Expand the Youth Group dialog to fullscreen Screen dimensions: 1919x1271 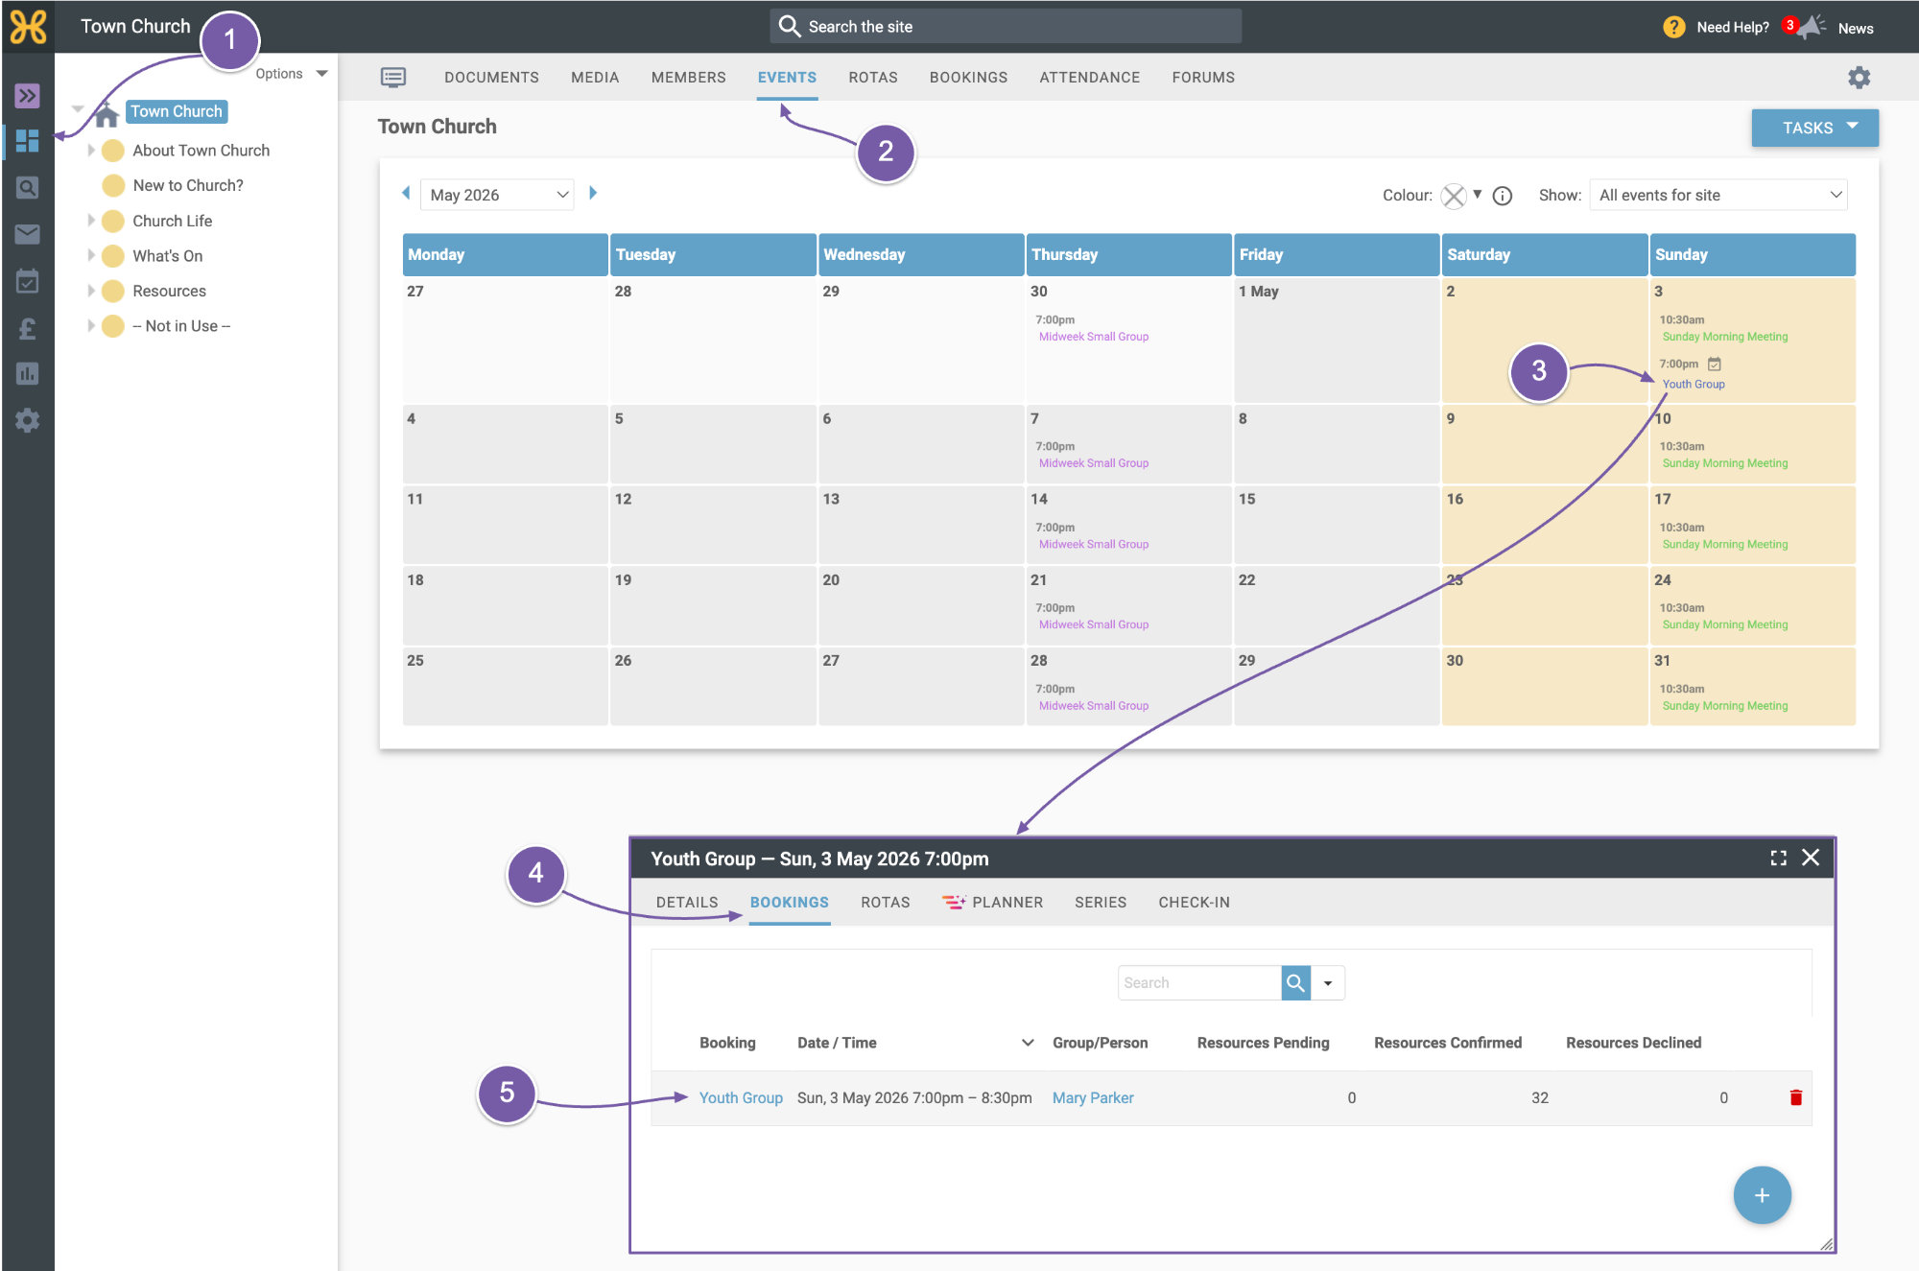coord(1778,858)
